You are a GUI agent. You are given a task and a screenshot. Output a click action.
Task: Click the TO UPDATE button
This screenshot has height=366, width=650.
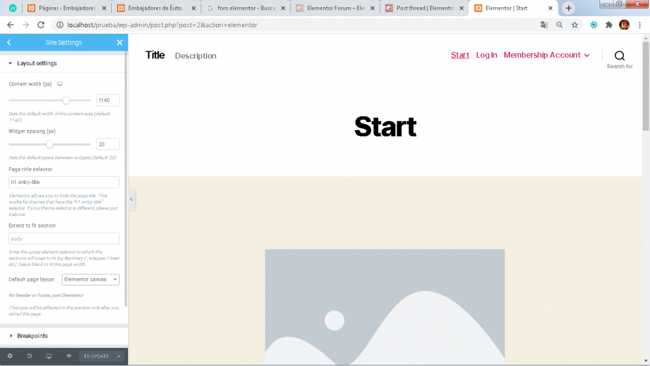tap(96, 356)
